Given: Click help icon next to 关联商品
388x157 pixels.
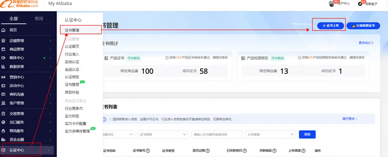Looking at the screenshot, I should point(274,151).
